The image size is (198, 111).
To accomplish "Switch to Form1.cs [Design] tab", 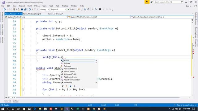I will pyautogui.click(x=55, y=14).
